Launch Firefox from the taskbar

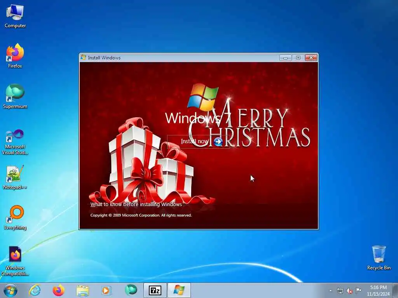(x=58, y=290)
